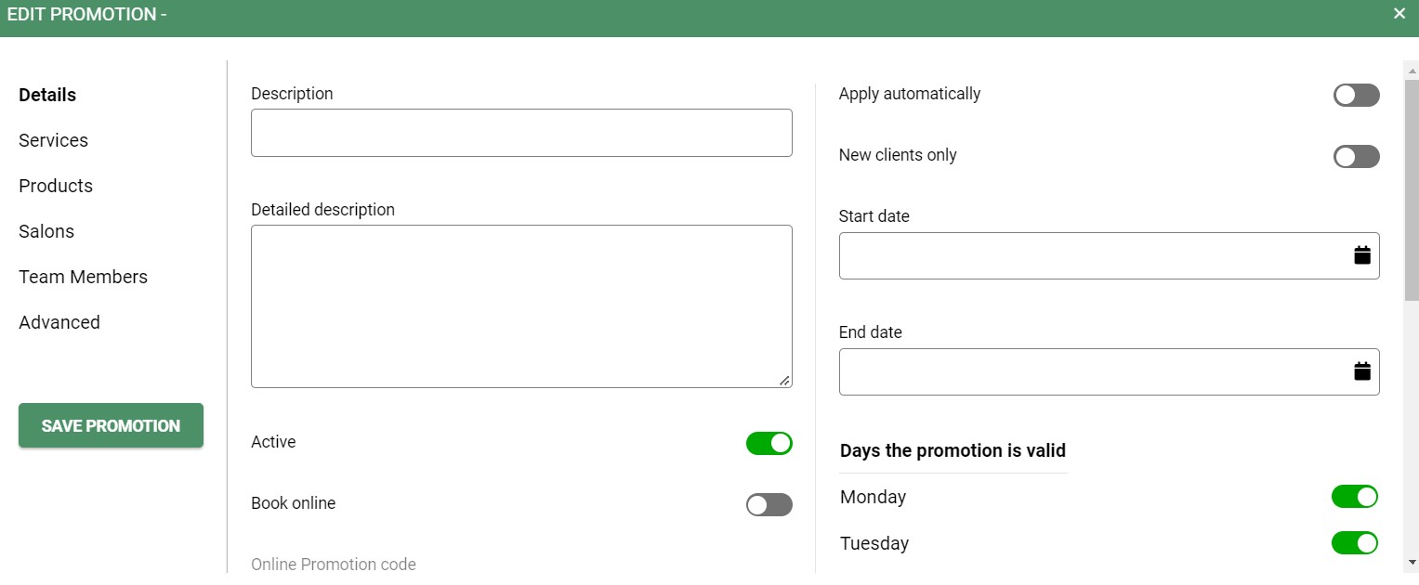This screenshot has width=1419, height=585.
Task: Enable Book online
Action: [769, 504]
